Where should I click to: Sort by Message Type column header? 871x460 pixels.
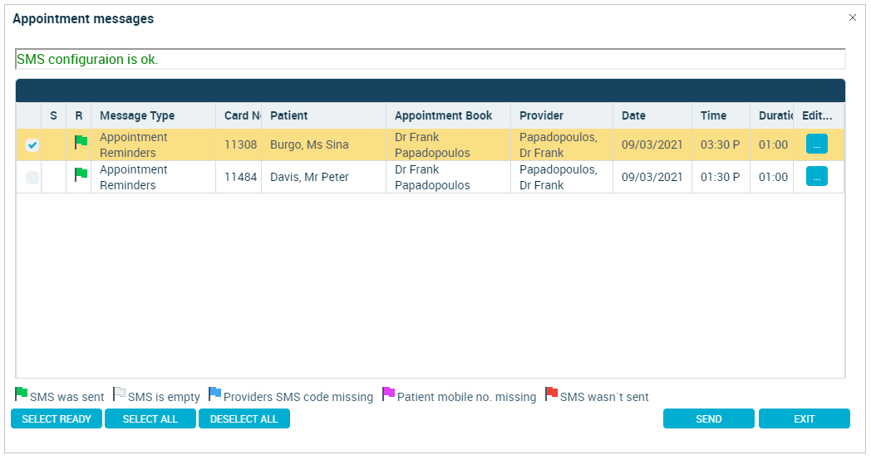coord(153,115)
